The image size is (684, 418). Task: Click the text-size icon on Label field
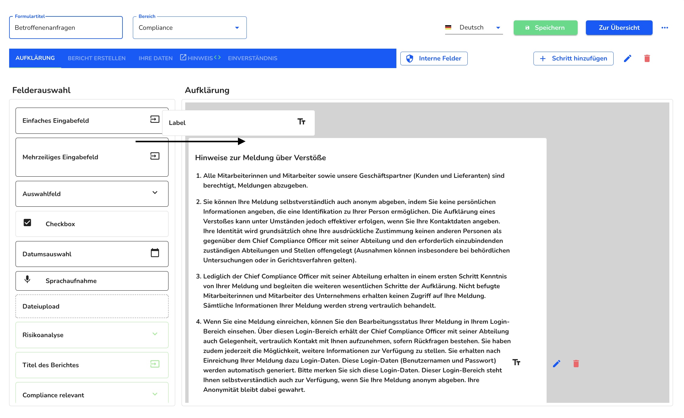(x=301, y=122)
